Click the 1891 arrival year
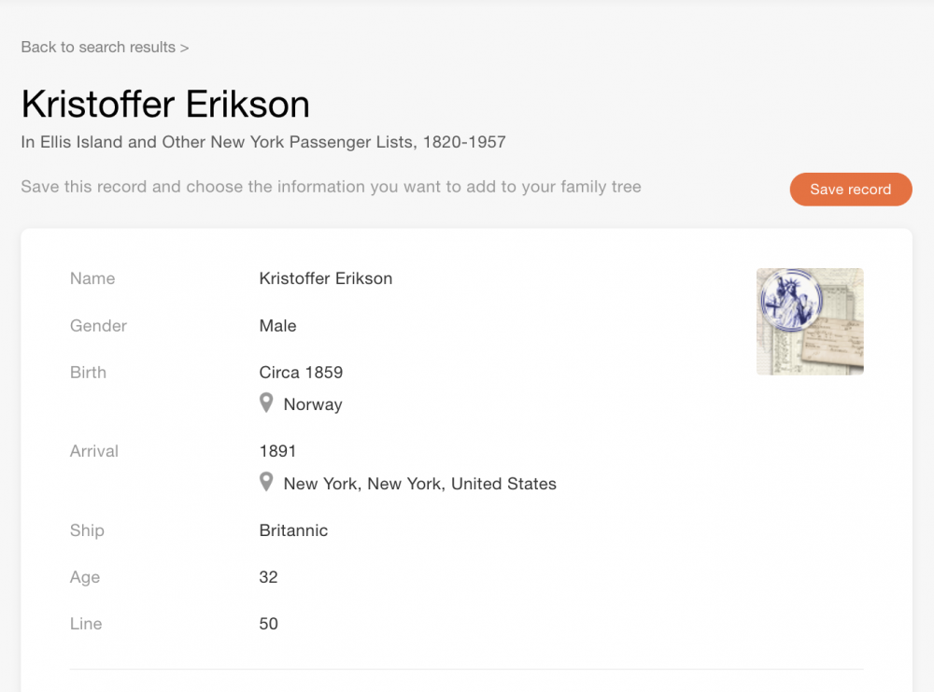The width and height of the screenshot is (934, 692). 277,451
